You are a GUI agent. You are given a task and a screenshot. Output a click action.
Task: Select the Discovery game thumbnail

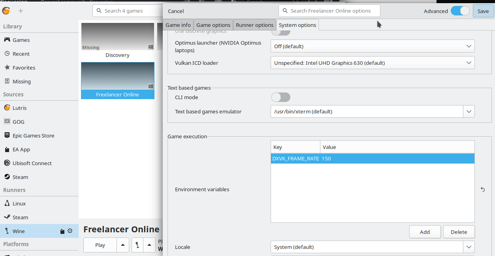click(x=118, y=37)
